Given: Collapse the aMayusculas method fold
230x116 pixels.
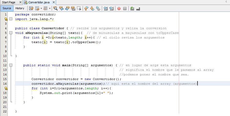Looking at the screenshot, I should coord(11,33).
